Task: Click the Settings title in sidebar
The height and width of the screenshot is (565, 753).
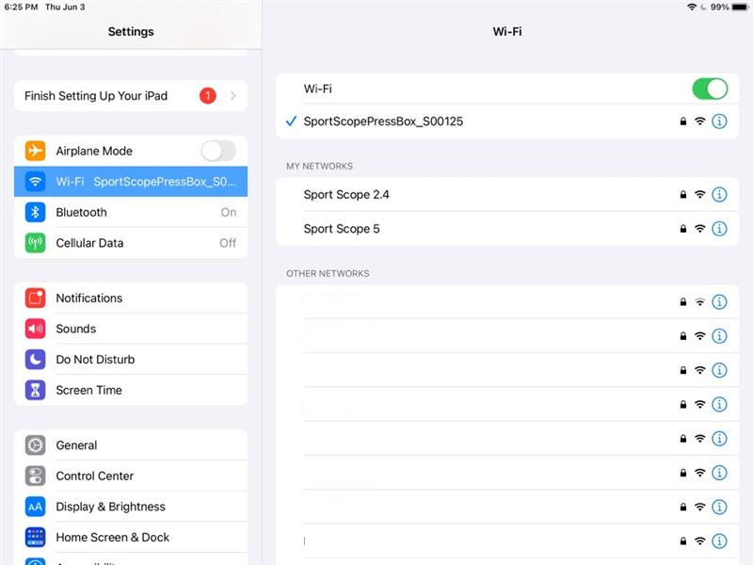Action: pos(131,32)
